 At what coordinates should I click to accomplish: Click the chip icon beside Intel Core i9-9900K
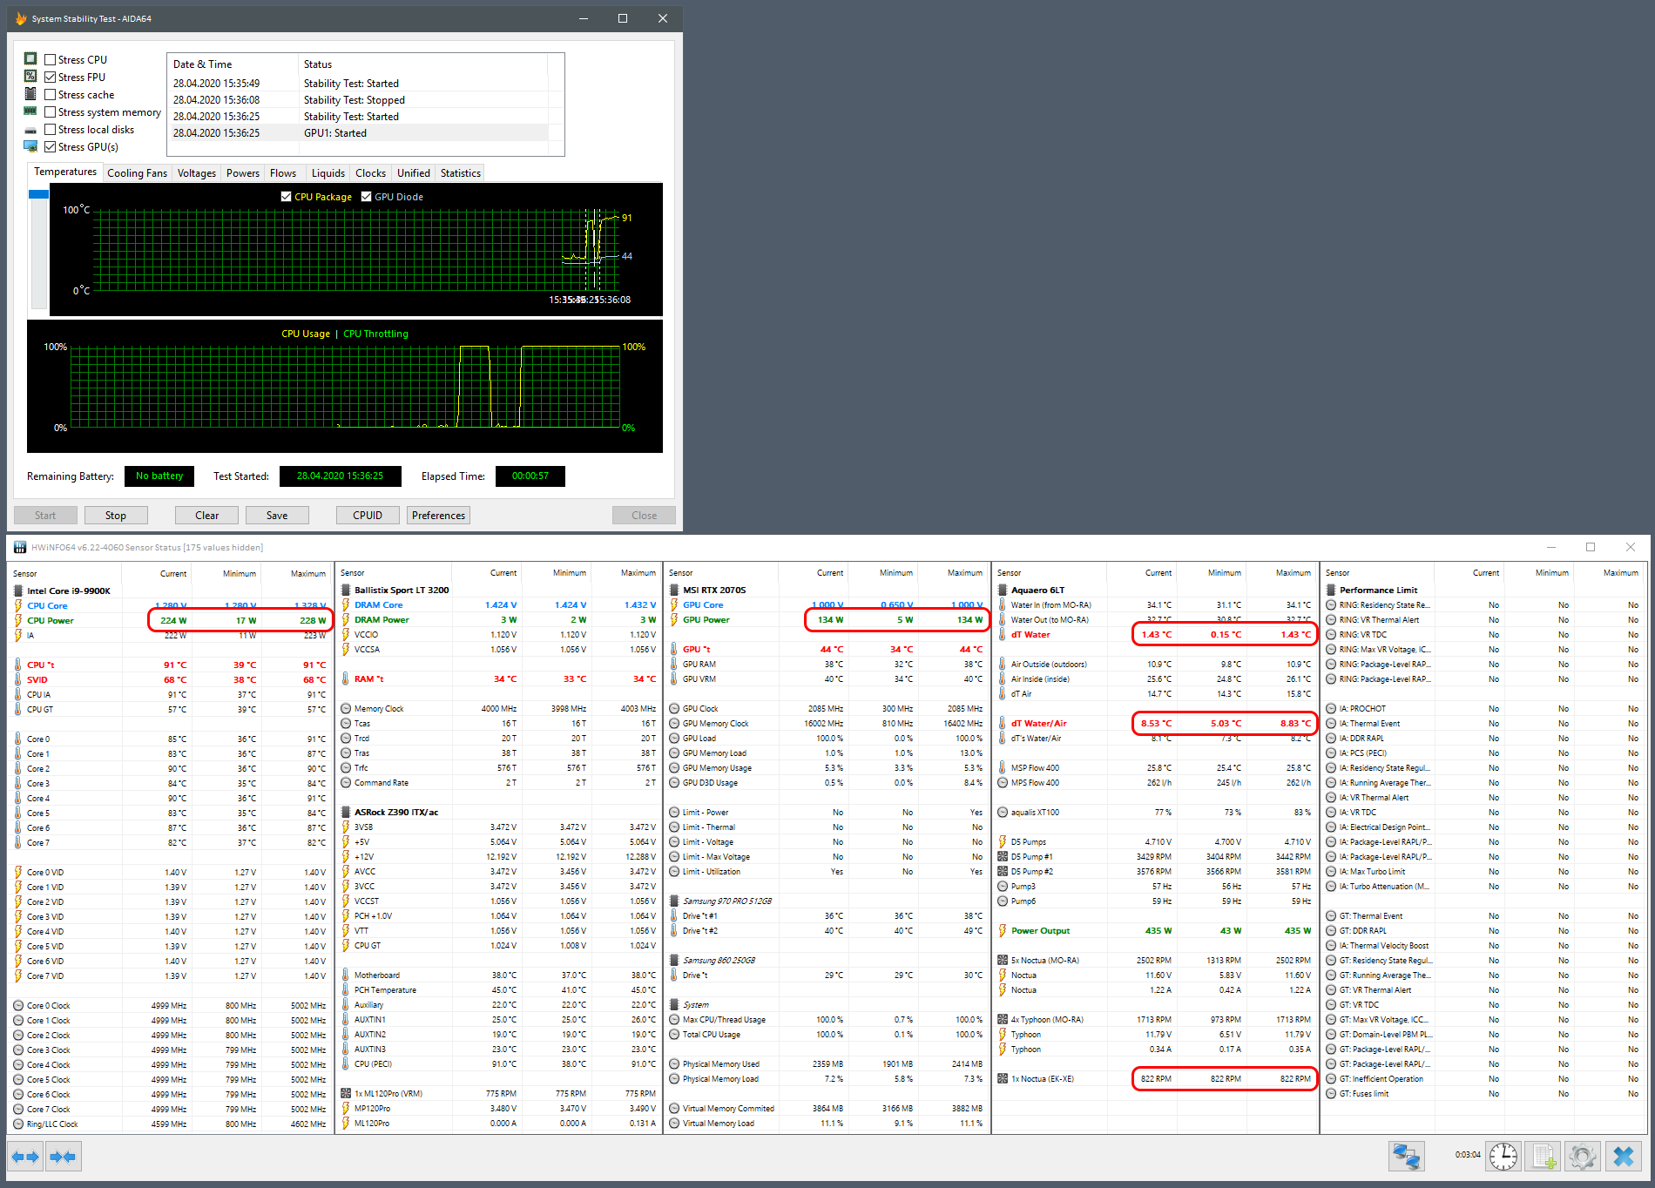(18, 591)
